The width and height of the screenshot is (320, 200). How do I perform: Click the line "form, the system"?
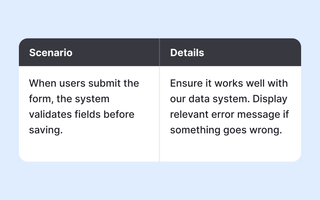(x=69, y=99)
